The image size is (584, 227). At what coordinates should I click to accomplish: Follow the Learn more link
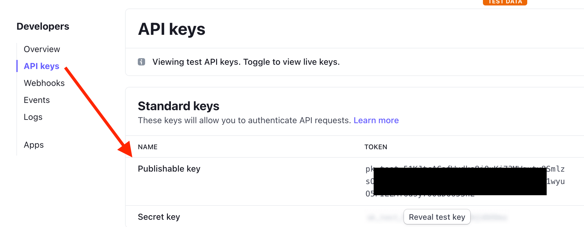(x=376, y=120)
